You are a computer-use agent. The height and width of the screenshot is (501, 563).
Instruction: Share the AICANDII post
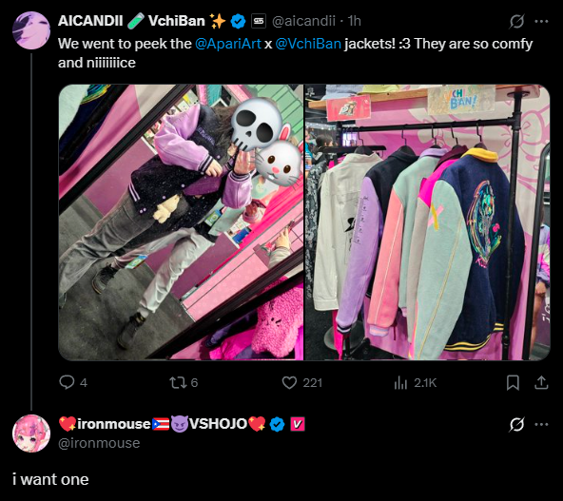541,382
